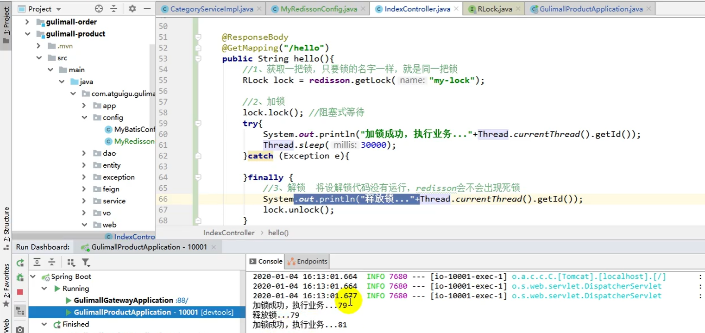Viewport: 705px width, 333px height.
Task: Select GulimallProductApplication - 10001 [devtools] row
Action: 137,312
